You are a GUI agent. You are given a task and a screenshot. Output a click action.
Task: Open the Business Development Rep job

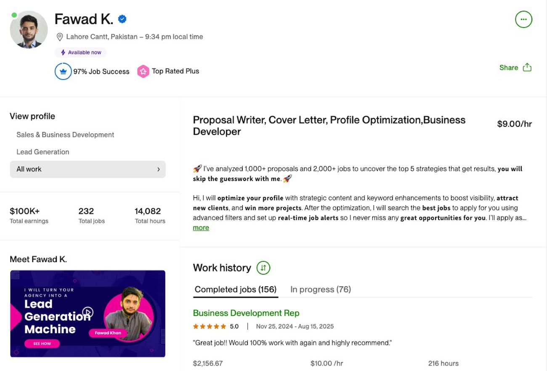click(x=246, y=313)
